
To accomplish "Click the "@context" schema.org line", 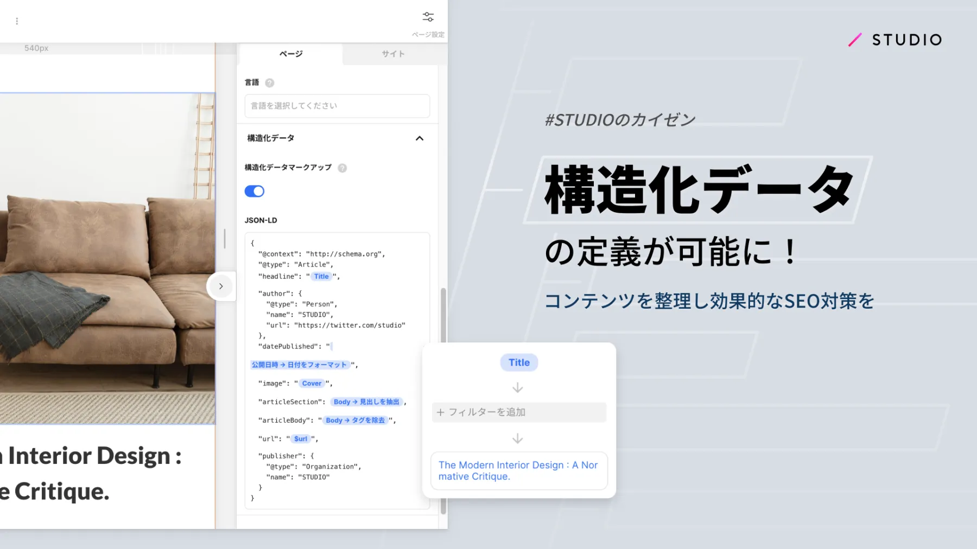I will tap(322, 254).
